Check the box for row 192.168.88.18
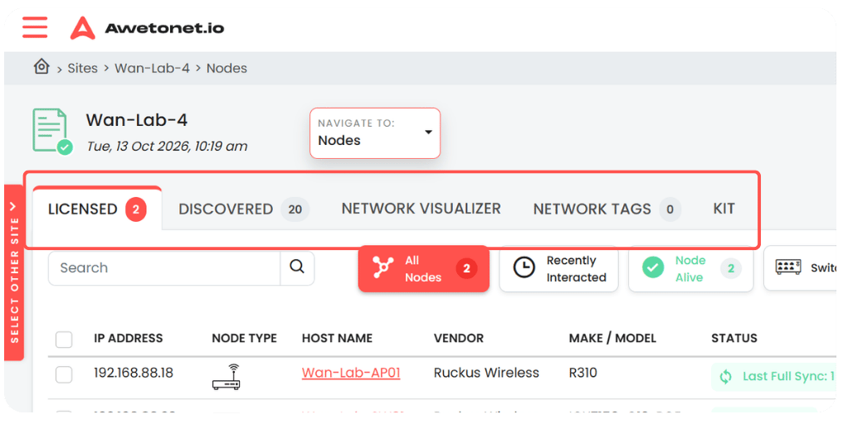The image size is (848, 424). (64, 374)
